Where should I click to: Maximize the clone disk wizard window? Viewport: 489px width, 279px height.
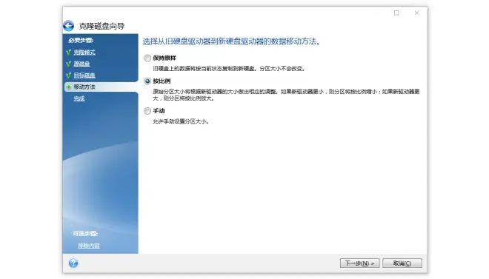[396, 13]
